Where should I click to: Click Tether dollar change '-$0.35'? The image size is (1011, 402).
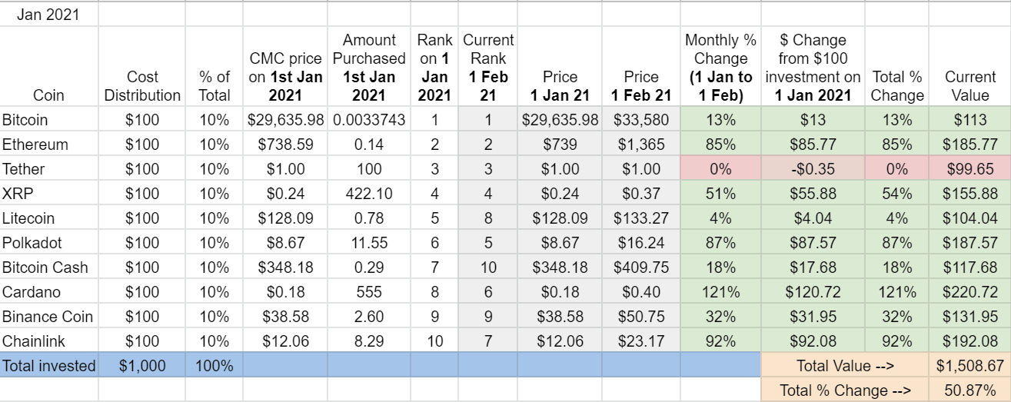coord(813,168)
